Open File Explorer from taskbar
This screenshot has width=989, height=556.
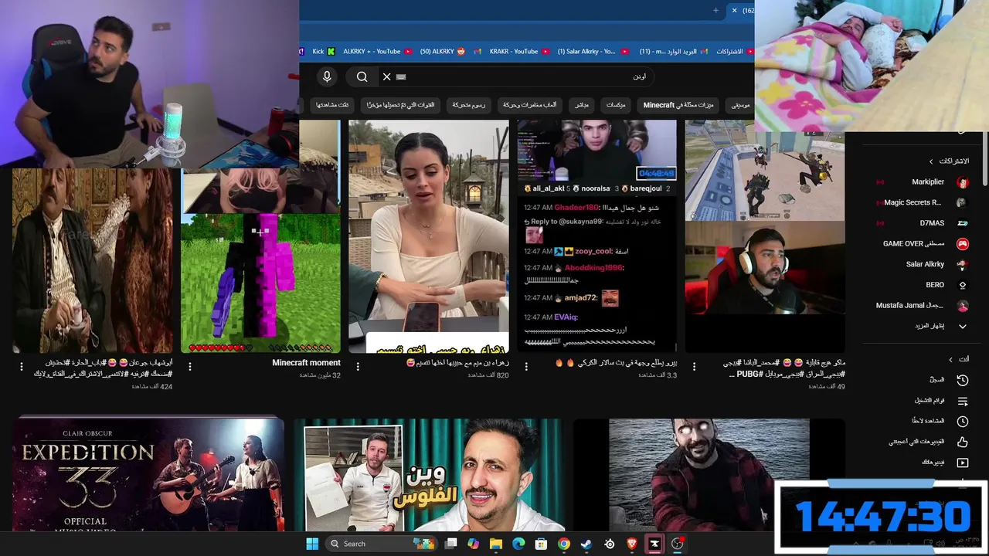[496, 544]
